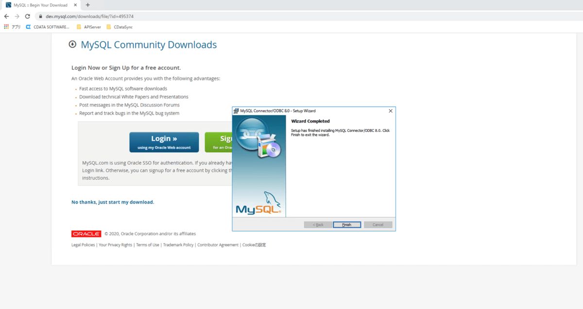Open the CDataSync bookmark folder
The height and width of the screenshot is (309, 583).
[x=120, y=27]
